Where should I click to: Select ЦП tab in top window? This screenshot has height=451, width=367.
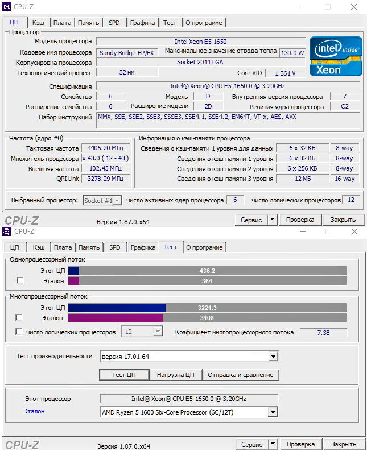pos(14,22)
